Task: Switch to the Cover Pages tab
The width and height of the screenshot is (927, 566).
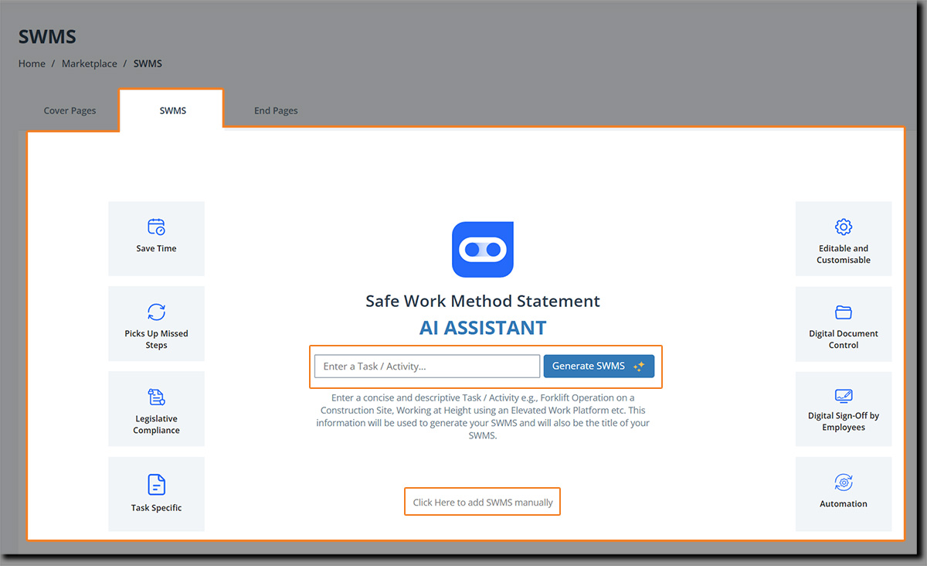Action: (70, 111)
